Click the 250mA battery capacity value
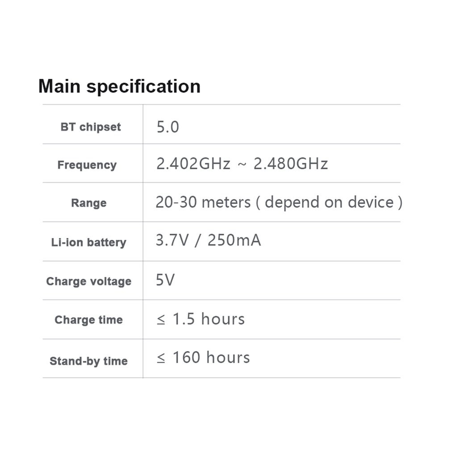Image resolution: width=451 pixels, height=451 pixels. [234, 241]
